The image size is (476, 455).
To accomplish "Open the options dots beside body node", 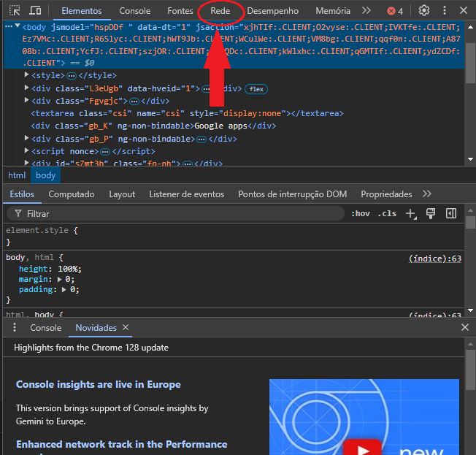I will (9, 27).
